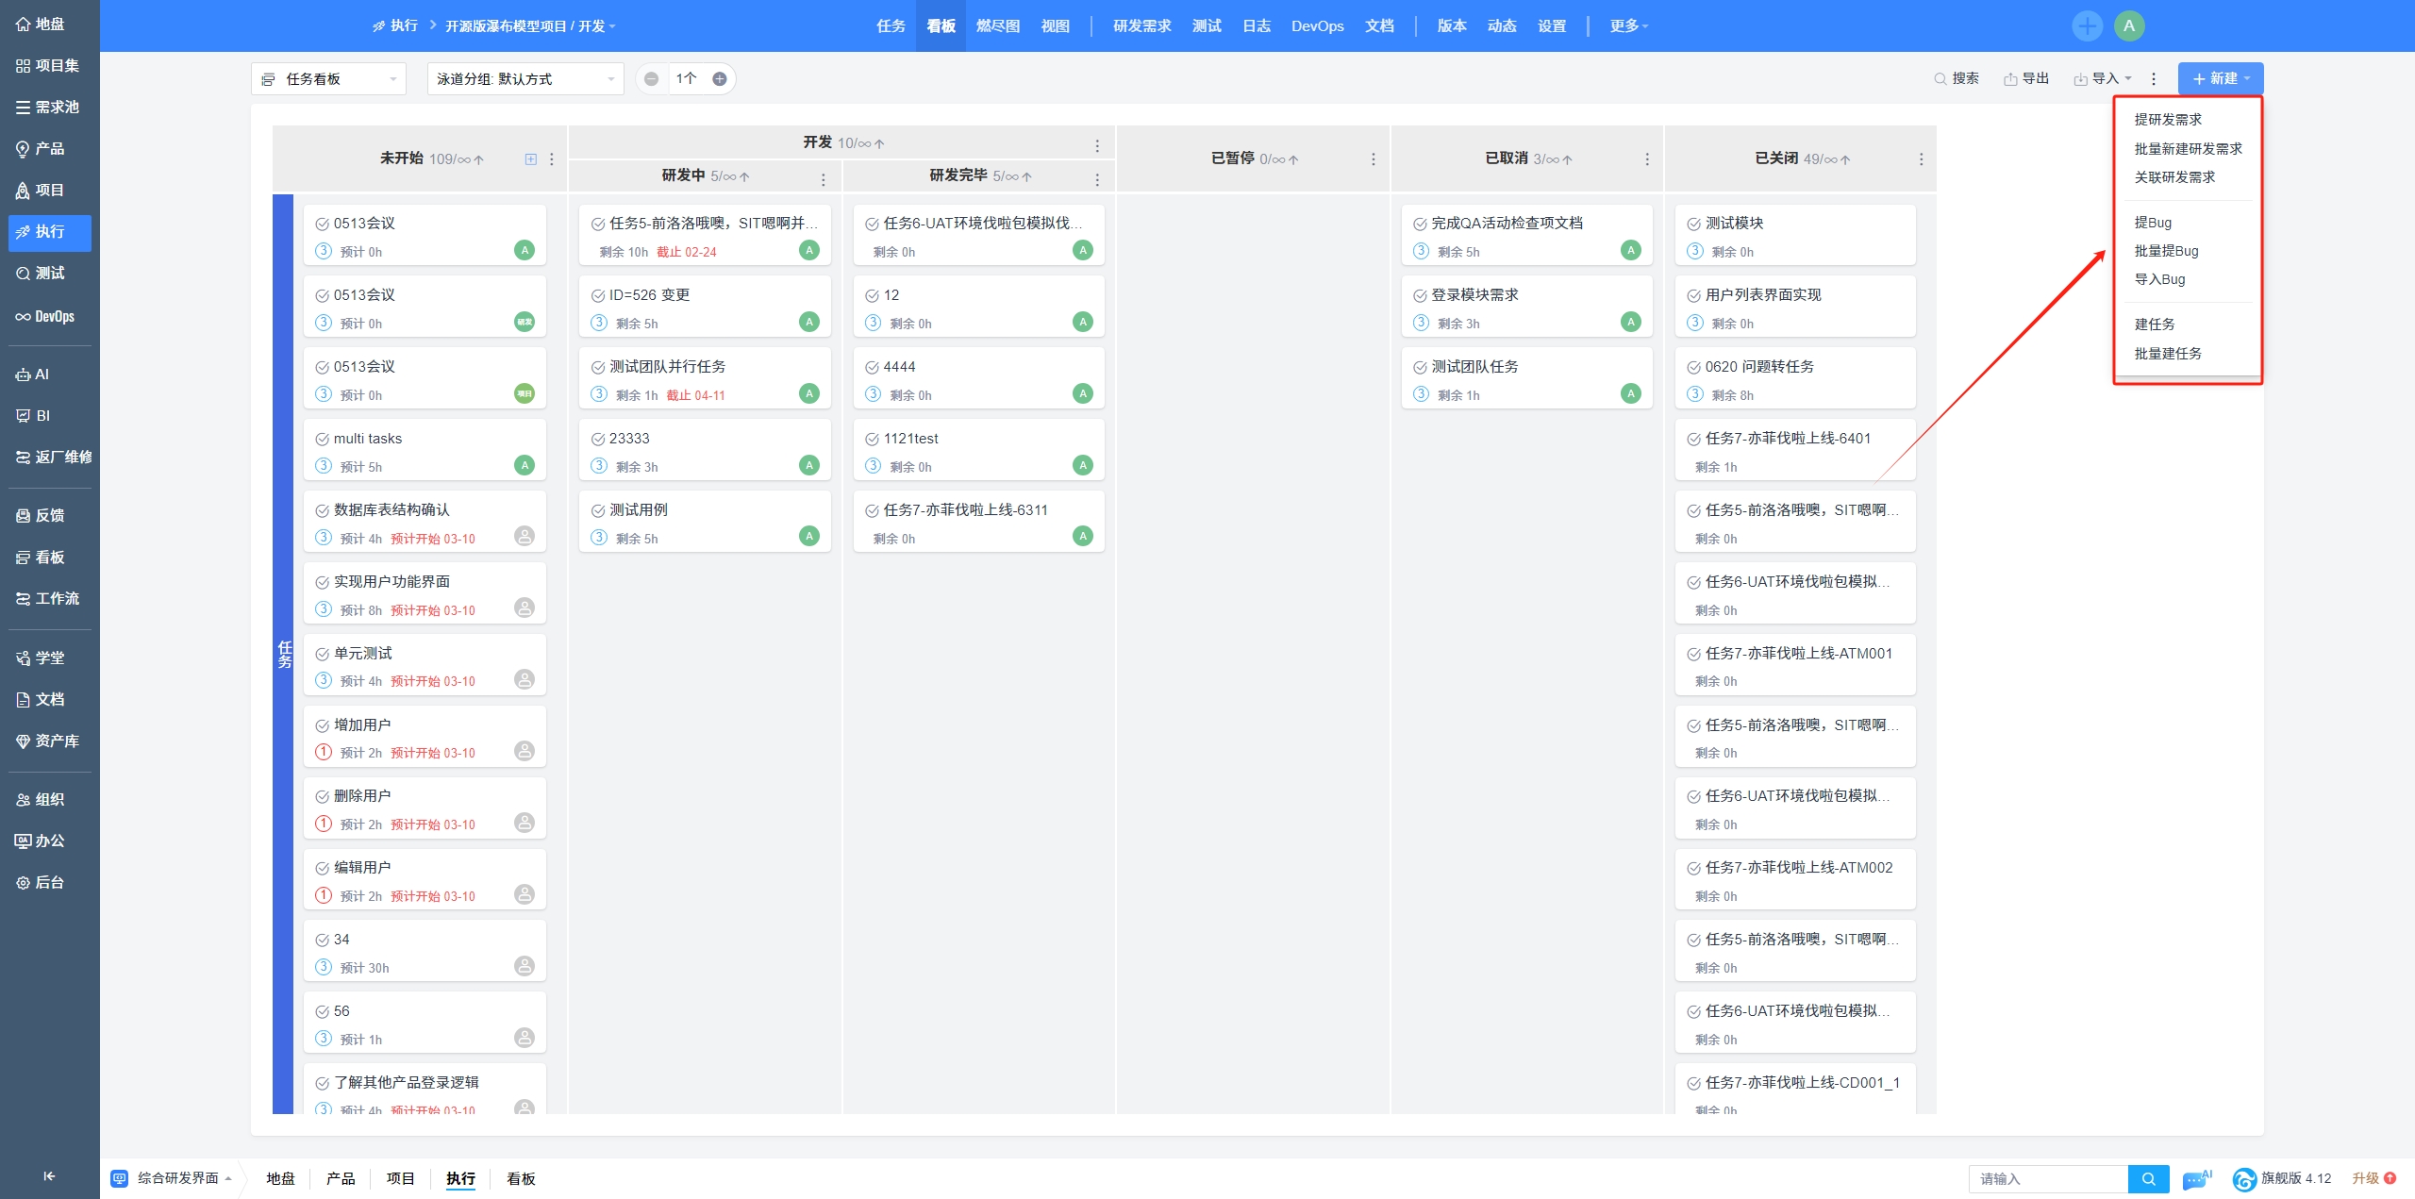The image size is (2415, 1199).
Task: Open the AI chat icon in bottom bar
Action: 2196,1178
